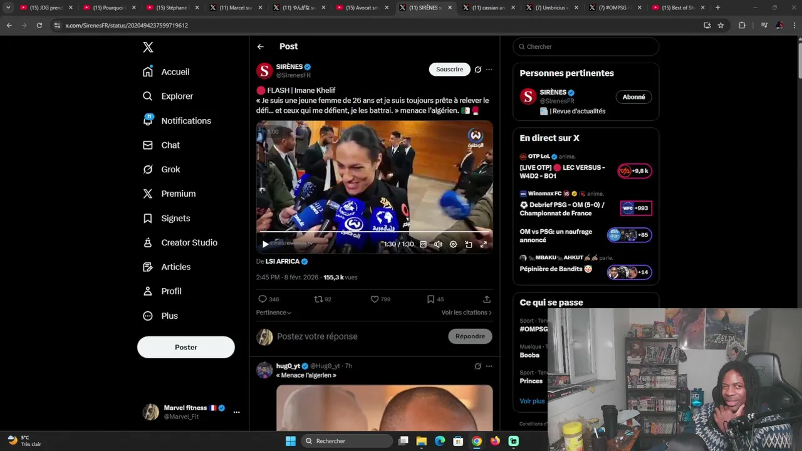Switch to #OMPSG tab
Image resolution: width=802 pixels, height=451 pixels.
point(614,8)
